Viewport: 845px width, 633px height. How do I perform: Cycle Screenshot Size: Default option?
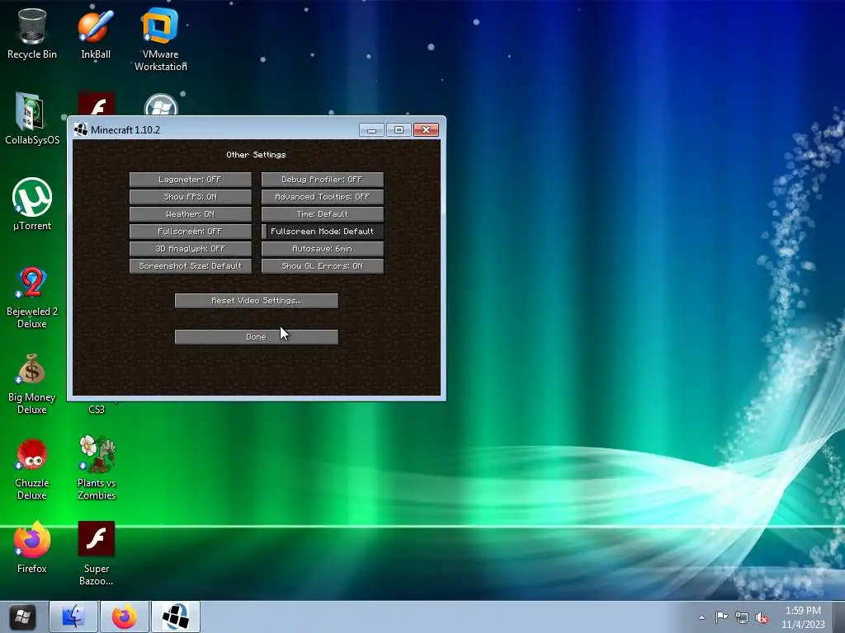[191, 266]
